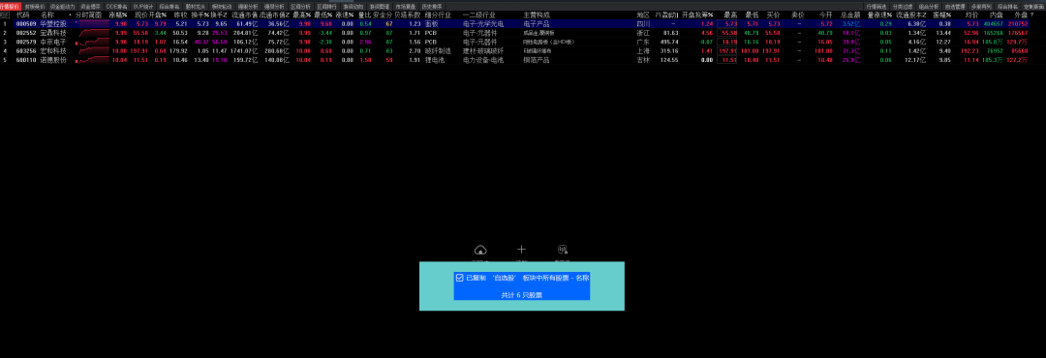Switch to 资金驱动力 tab
This screenshot has height=358, width=1046.
(x=63, y=6)
